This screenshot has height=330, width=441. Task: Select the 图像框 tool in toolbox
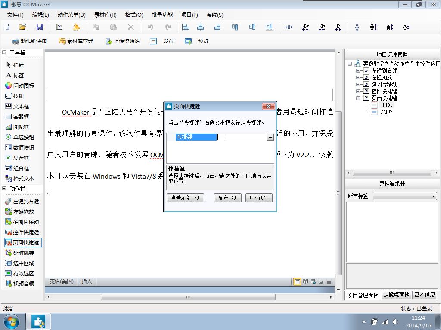[x=17, y=127]
